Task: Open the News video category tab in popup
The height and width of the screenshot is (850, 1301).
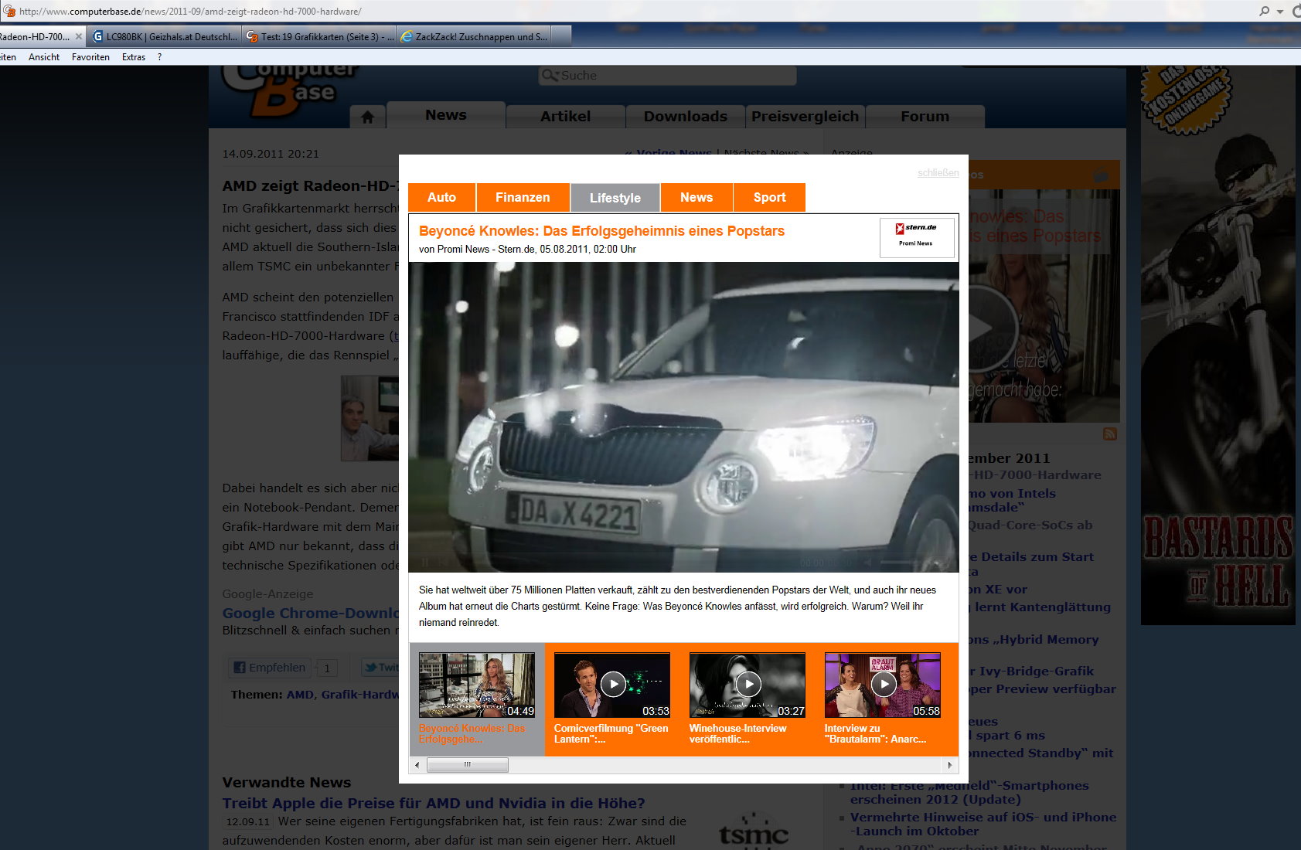Action: [x=696, y=197]
